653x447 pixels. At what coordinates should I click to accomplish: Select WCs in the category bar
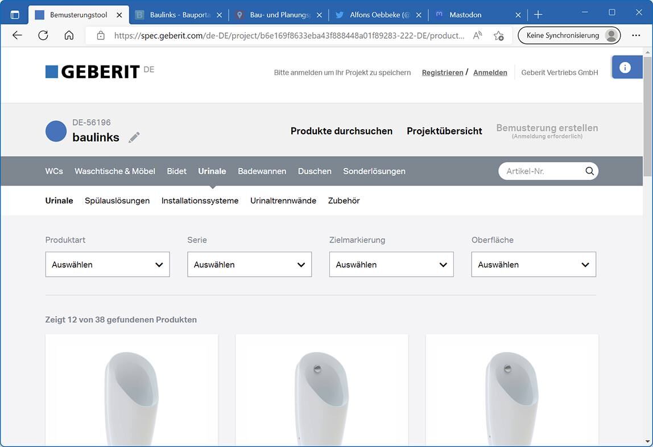tap(54, 171)
